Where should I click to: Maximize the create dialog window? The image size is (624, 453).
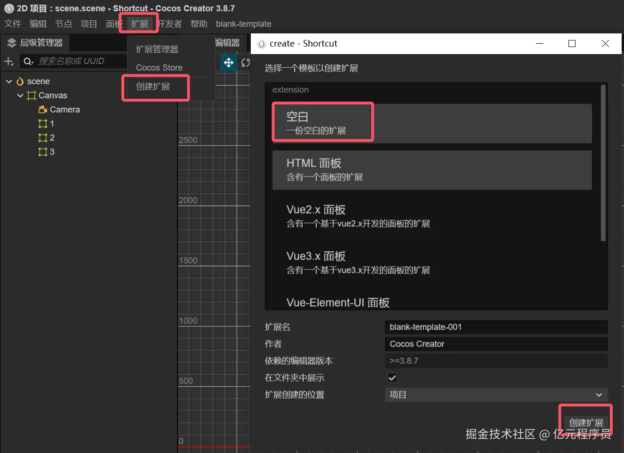pyautogui.click(x=572, y=44)
